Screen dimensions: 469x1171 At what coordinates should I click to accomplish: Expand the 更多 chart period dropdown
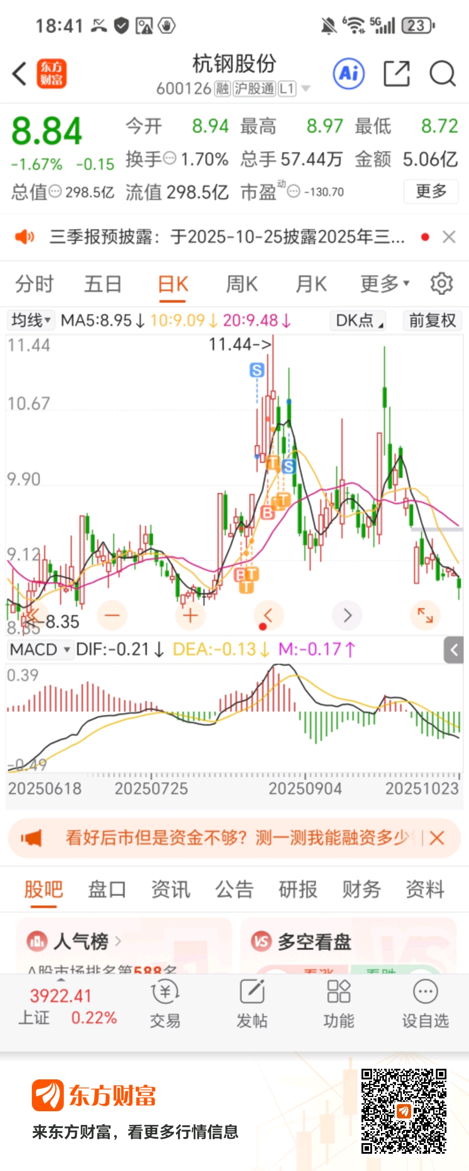click(x=385, y=284)
